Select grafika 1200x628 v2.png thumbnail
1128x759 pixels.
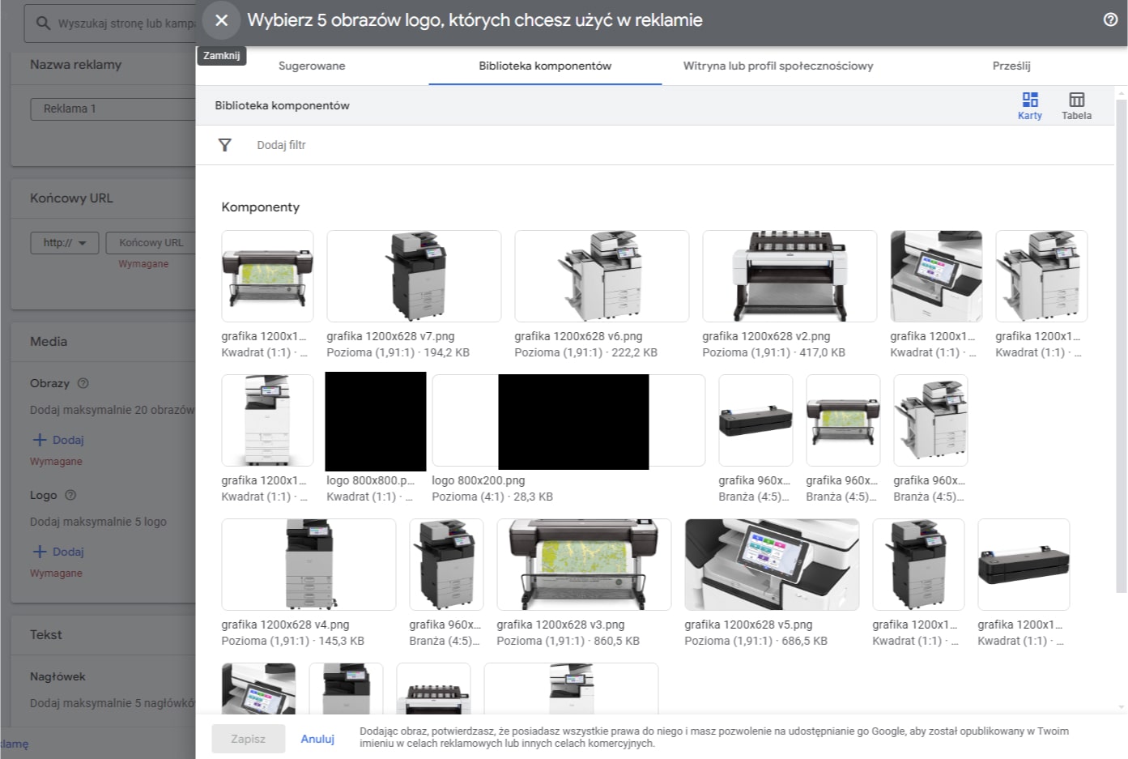(x=790, y=276)
